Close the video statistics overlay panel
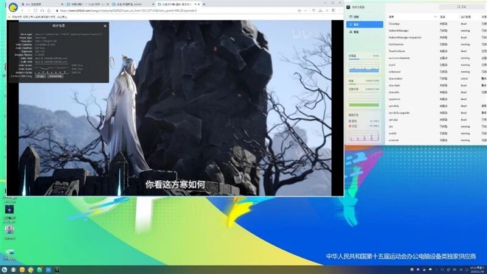This screenshot has height=274, width=487. [x=105, y=26]
